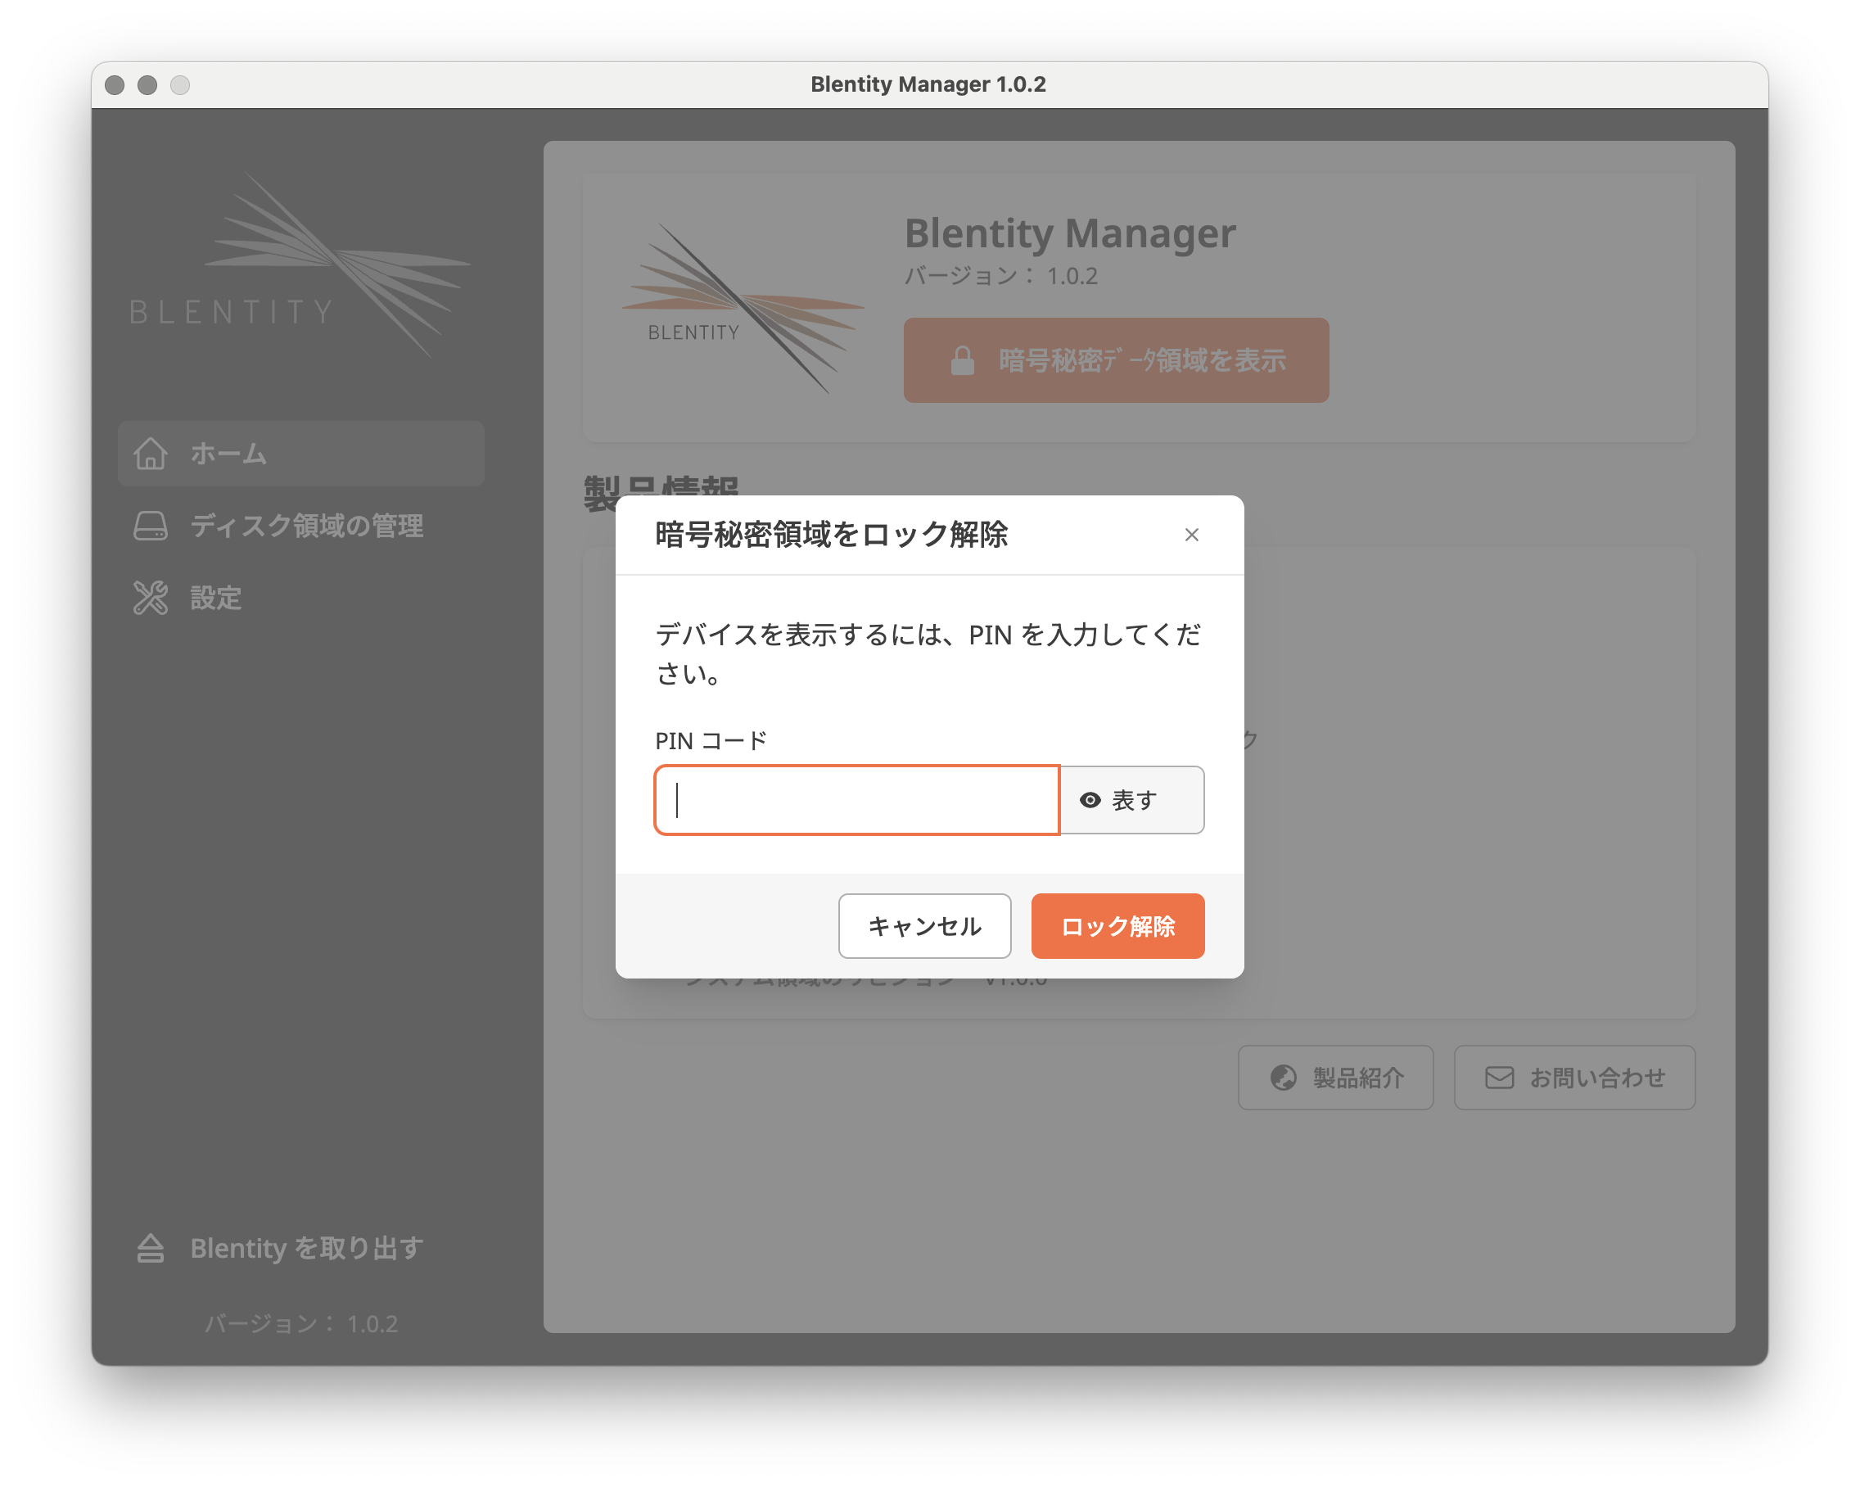Open the ホーム sidebar item
Viewport: 1860px width, 1487px height.
coord(301,454)
